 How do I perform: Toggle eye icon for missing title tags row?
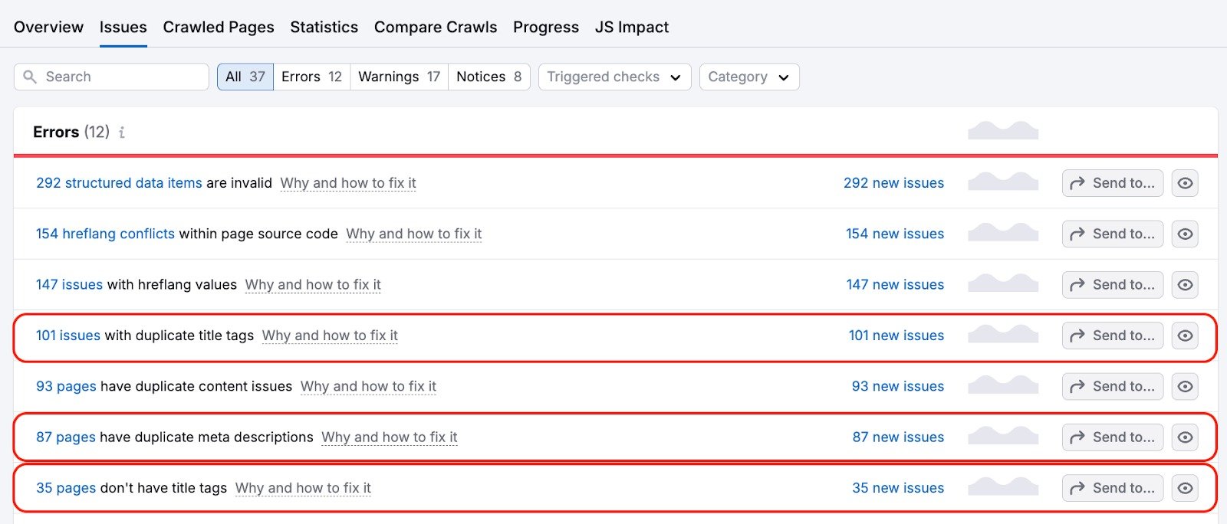click(x=1185, y=488)
